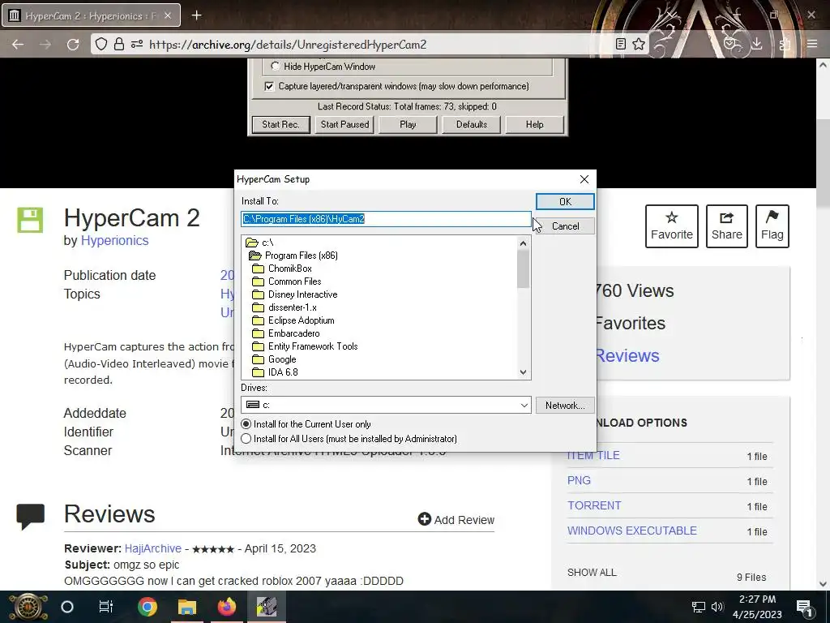
Task: Open the new tab plus button
Action: [196, 15]
